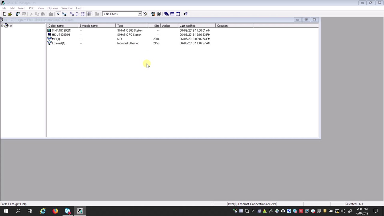Click the Configure Network toolbar icon
Image resolution: width=384 pixels, height=216 pixels.
[153, 14]
